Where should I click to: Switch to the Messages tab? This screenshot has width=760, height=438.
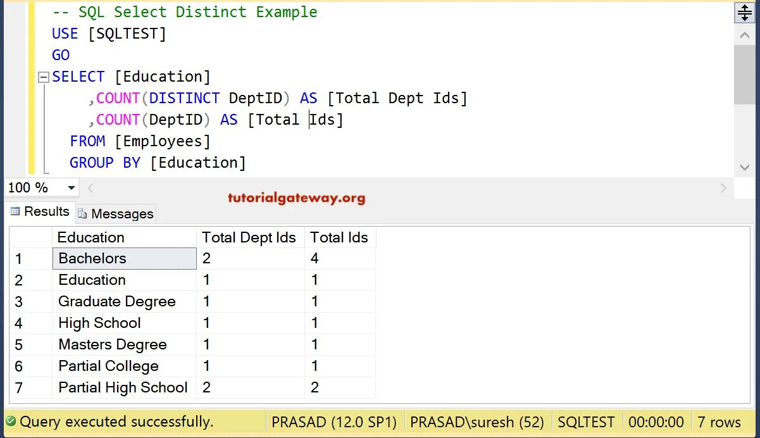tap(115, 214)
